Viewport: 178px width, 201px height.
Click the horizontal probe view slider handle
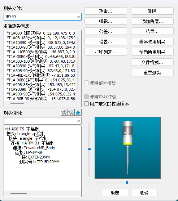coord(127,182)
